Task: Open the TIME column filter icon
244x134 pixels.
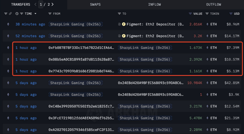Action: click(22, 14)
